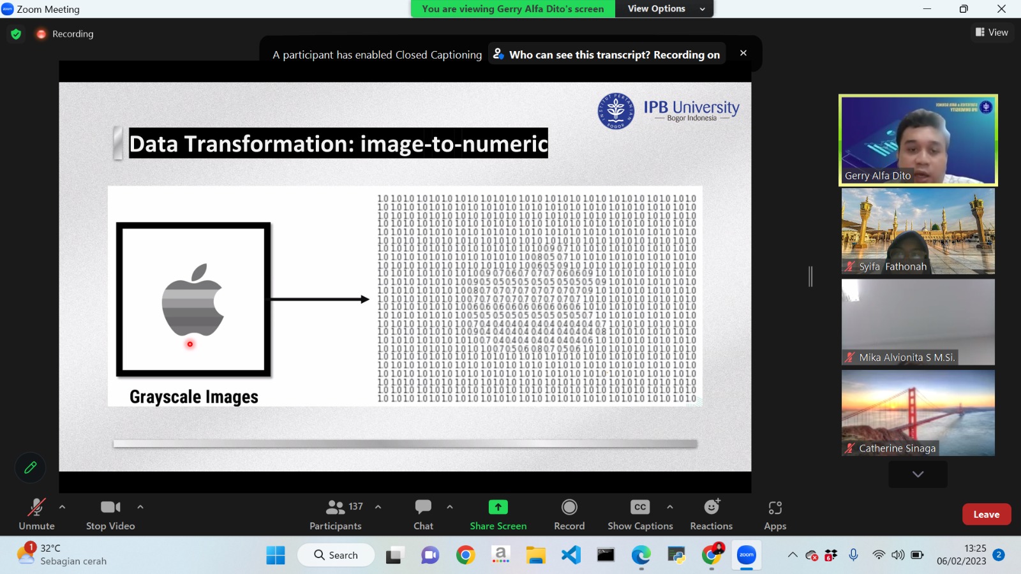The width and height of the screenshot is (1021, 574).
Task: Expand participants options arrow
Action: pos(378,507)
